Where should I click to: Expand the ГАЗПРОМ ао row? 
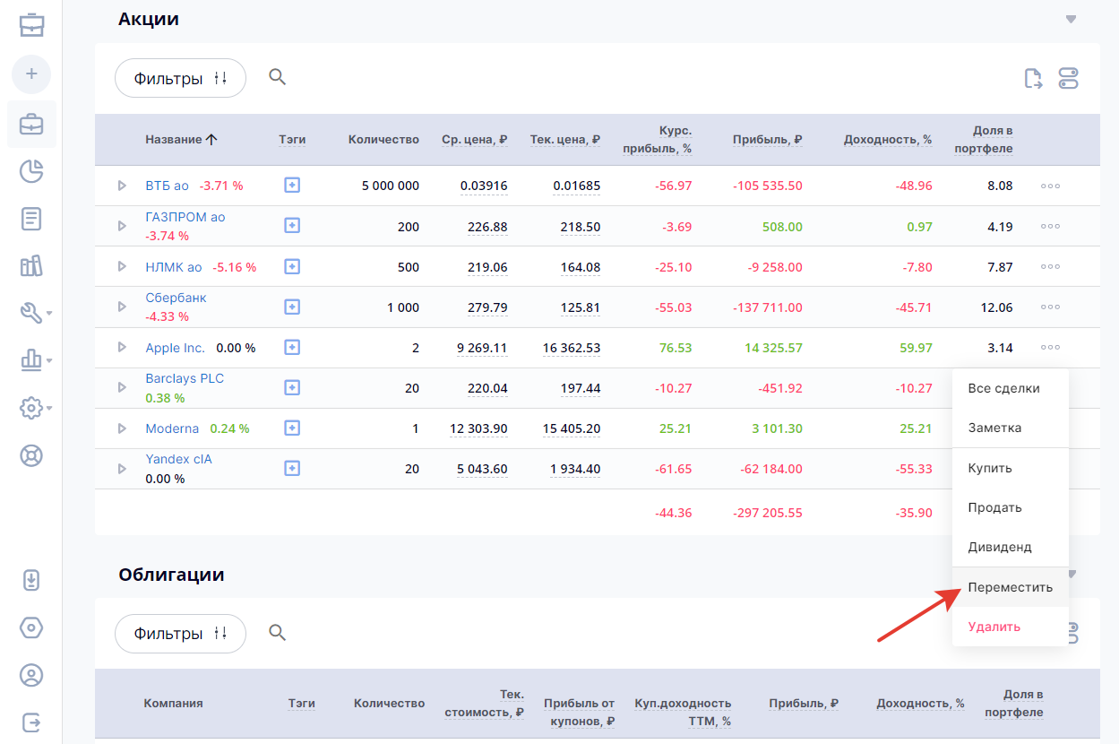pos(122,227)
